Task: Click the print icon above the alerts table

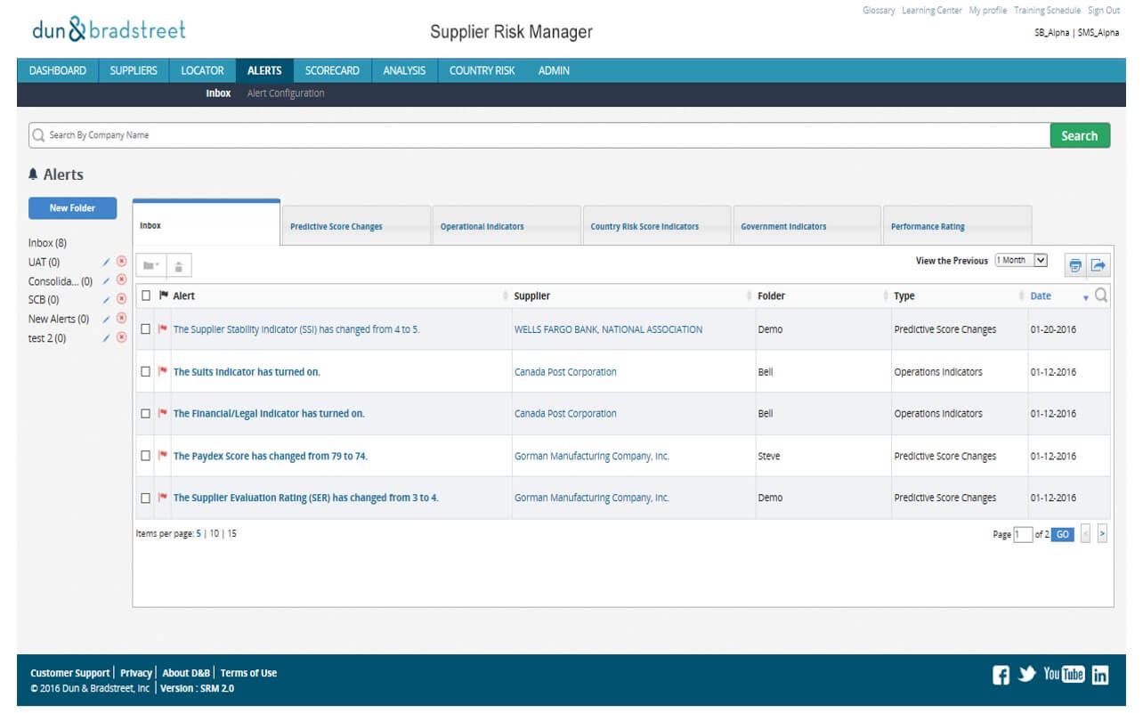Action: [x=1075, y=265]
